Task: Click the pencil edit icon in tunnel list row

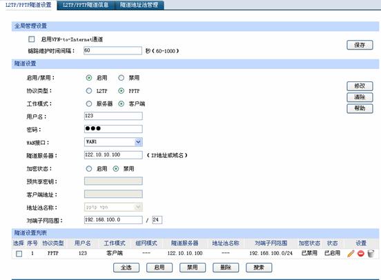Action: [351, 253]
